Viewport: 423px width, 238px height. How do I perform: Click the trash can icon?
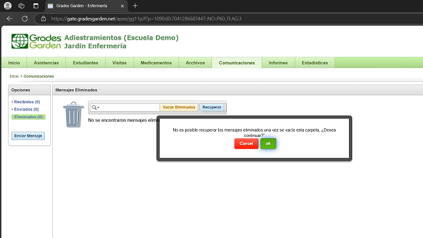[73, 114]
